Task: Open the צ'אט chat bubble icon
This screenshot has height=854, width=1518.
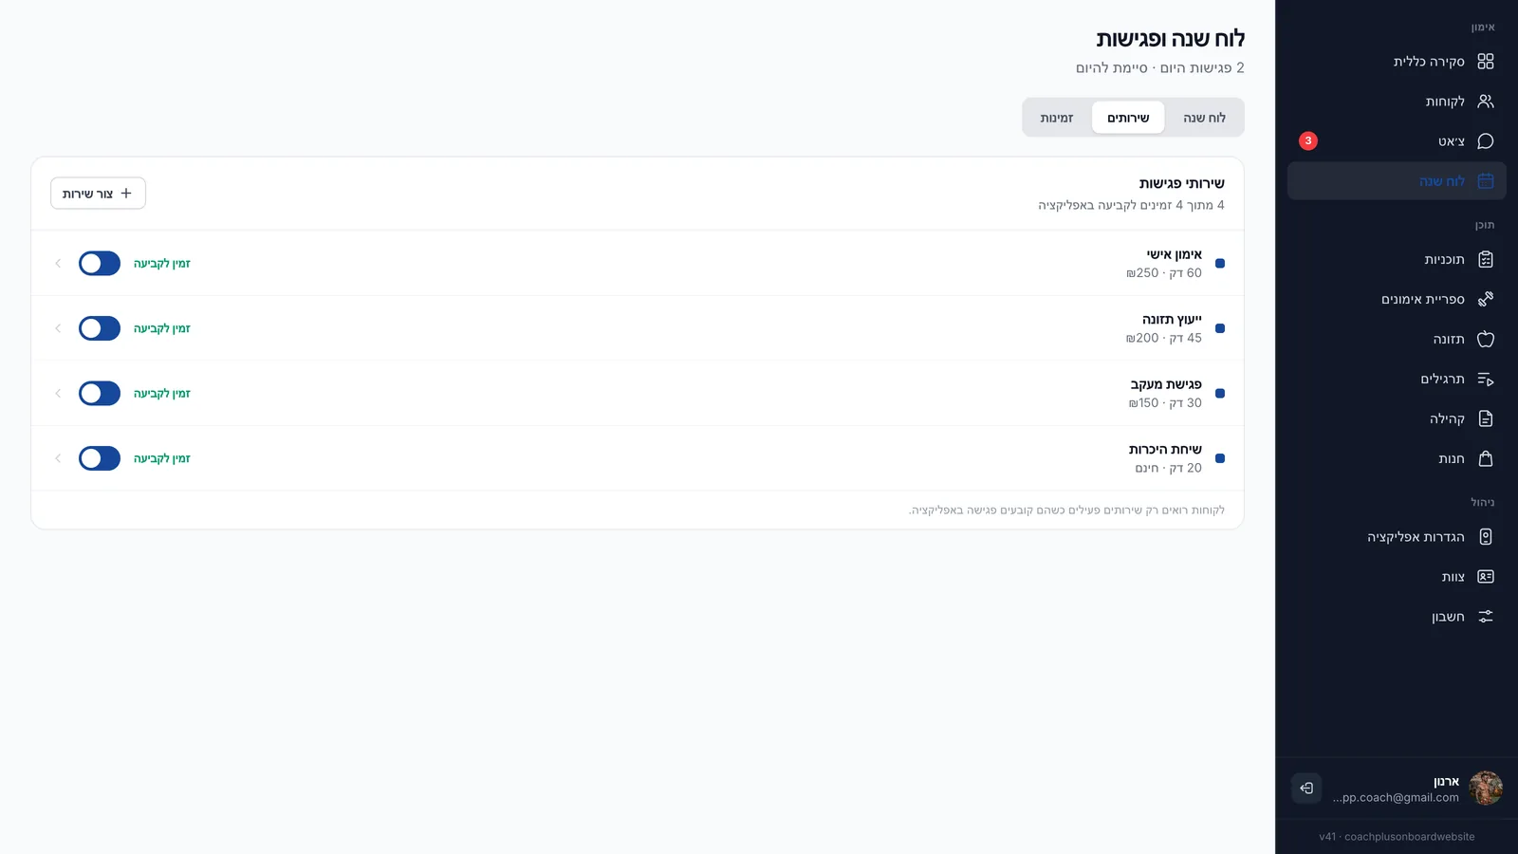Action: [x=1486, y=141]
